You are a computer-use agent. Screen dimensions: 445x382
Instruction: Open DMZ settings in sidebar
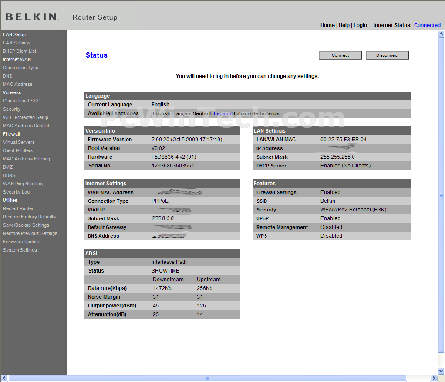point(8,167)
